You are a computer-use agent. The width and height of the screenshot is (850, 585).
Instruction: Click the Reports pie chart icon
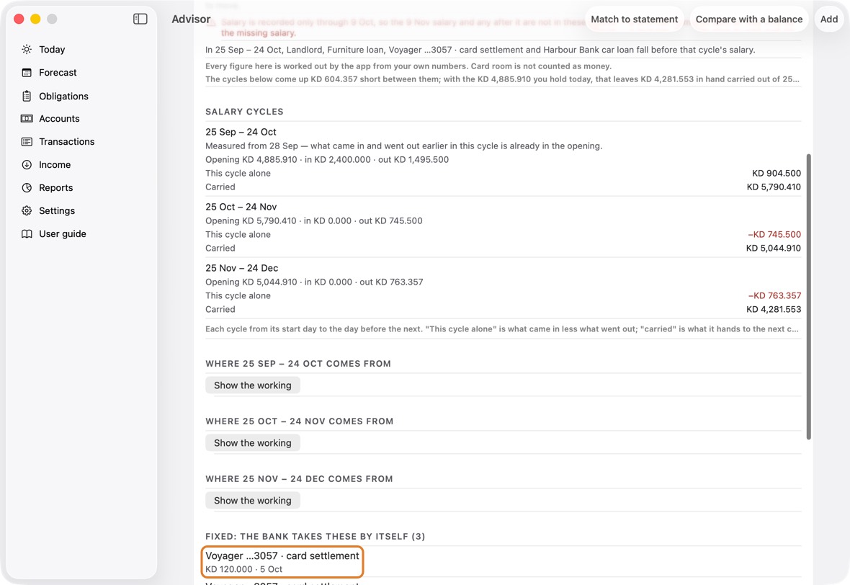27,187
